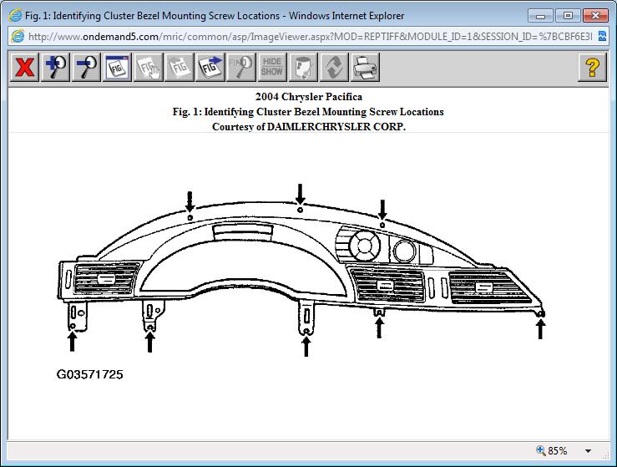The image size is (617, 467).
Task: Click the '2004 Chrysler Pacifica' heading
Action: coord(309,96)
